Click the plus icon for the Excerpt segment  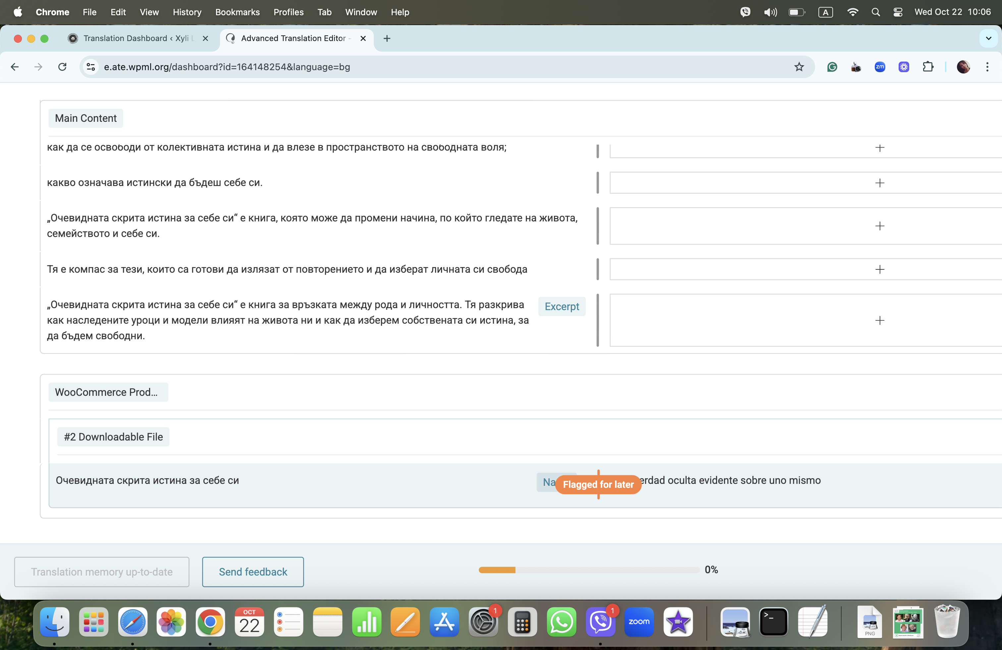click(879, 320)
